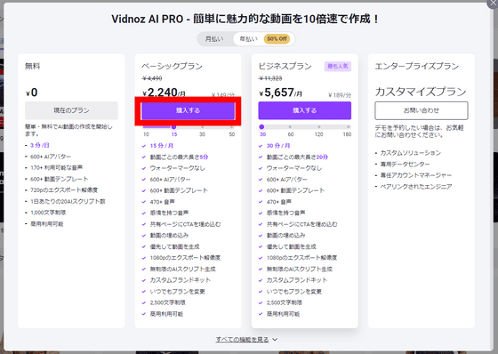Click Basic plan 共有ページにCTAを埋め込む text

186,224
